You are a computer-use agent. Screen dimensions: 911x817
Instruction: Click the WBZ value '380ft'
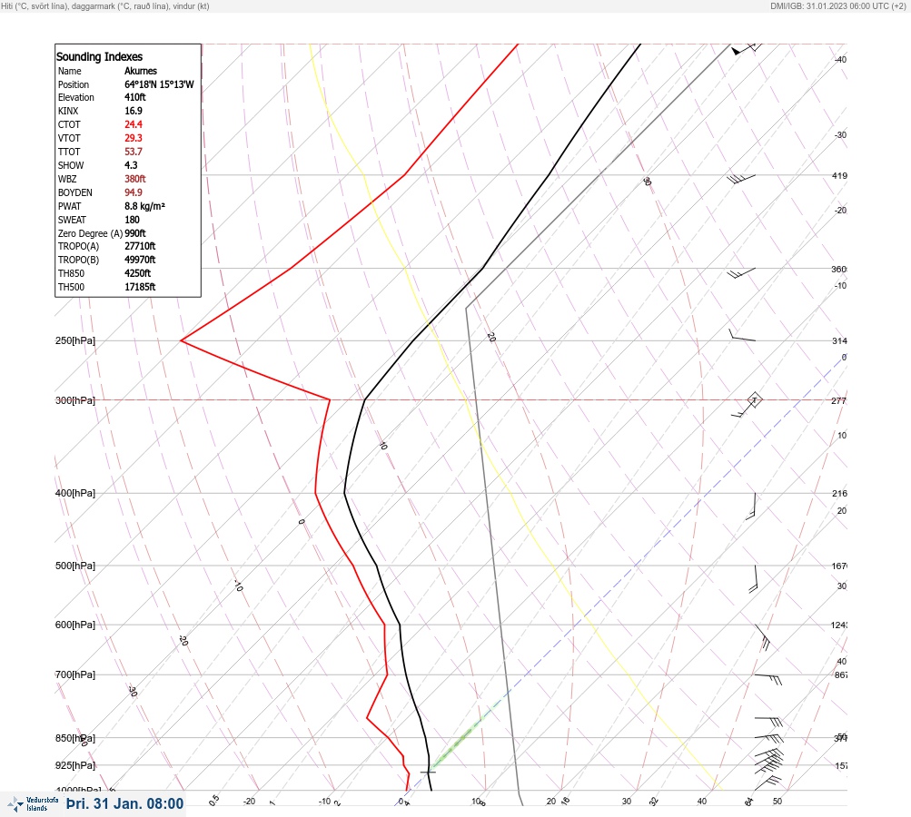(134, 179)
